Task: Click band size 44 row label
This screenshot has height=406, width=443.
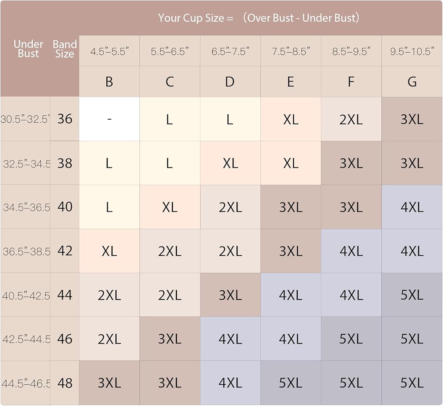Action: 65,295
